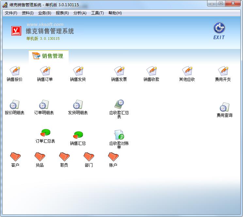Open the 销售报价 module icon
This screenshot has height=217, width=243.
(x=15, y=71)
